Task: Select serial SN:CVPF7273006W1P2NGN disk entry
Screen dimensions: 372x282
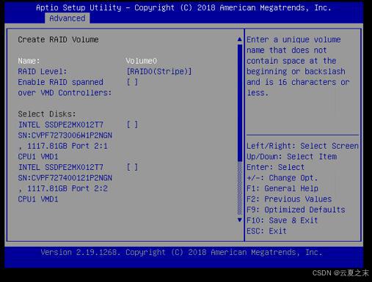Action: tap(65, 136)
